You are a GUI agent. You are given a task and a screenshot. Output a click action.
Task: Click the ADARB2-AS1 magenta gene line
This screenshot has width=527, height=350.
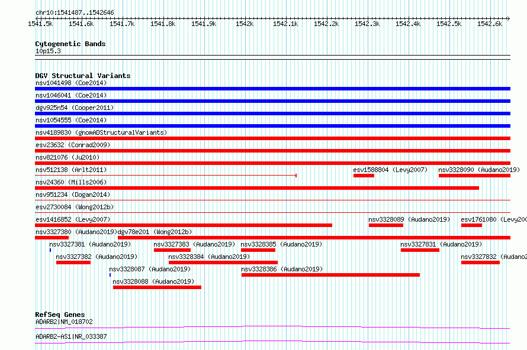pos(272,342)
